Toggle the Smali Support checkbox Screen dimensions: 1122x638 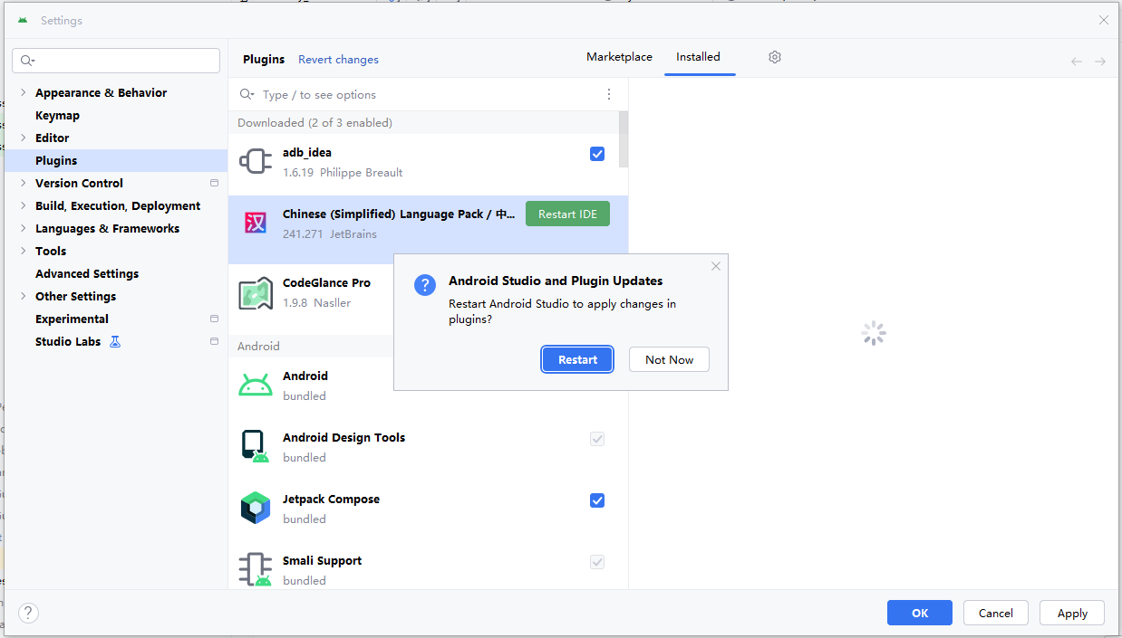tap(597, 562)
